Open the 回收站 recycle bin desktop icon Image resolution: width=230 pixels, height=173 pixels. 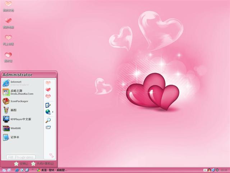8,57
